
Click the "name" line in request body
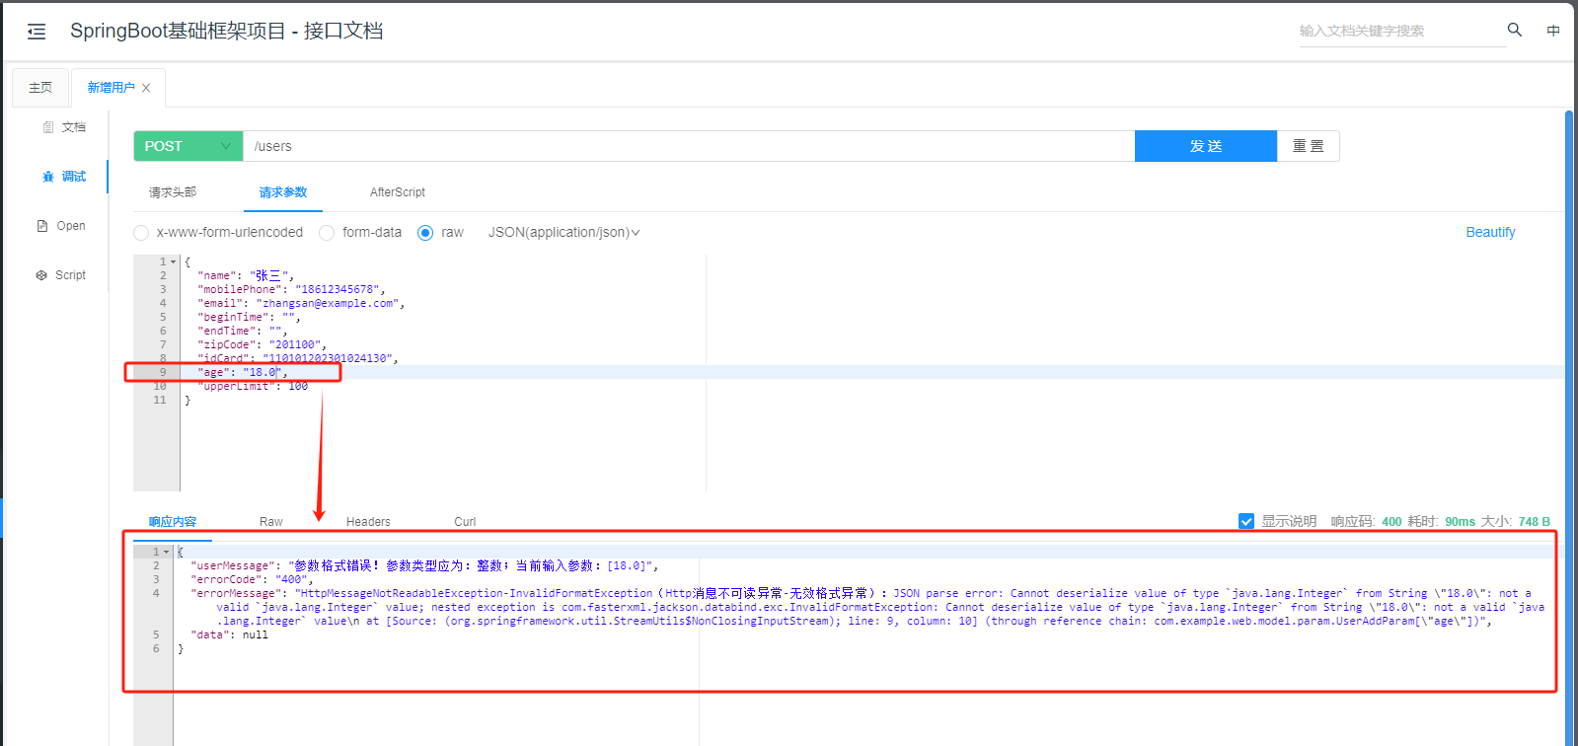pos(246,276)
